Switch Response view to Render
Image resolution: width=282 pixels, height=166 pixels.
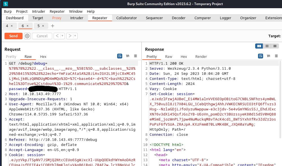pos(201,57)
